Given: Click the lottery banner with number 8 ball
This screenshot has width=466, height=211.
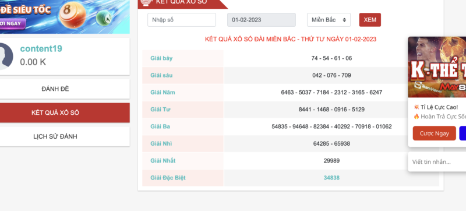Looking at the screenshot, I should (x=65, y=16).
